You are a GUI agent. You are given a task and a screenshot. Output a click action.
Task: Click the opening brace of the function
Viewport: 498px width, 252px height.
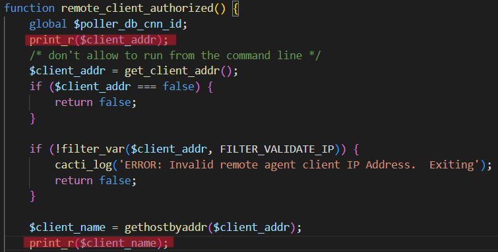(x=235, y=9)
